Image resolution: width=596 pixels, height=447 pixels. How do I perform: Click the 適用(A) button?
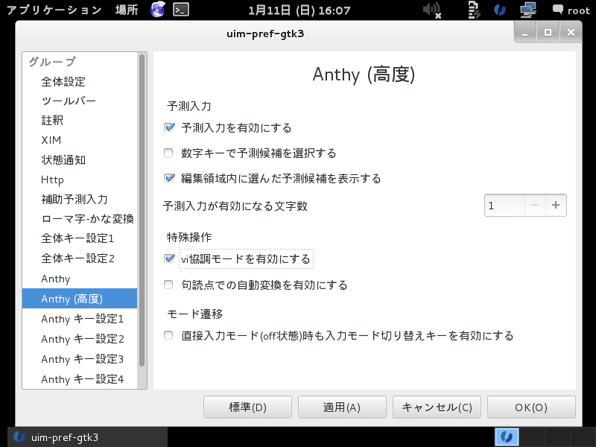tap(342, 407)
